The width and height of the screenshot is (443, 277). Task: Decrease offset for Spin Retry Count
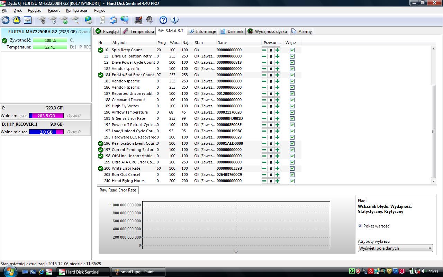click(x=264, y=50)
